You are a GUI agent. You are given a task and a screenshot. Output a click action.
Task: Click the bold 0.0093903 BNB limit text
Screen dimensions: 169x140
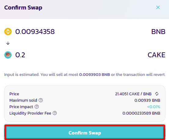point(94,74)
